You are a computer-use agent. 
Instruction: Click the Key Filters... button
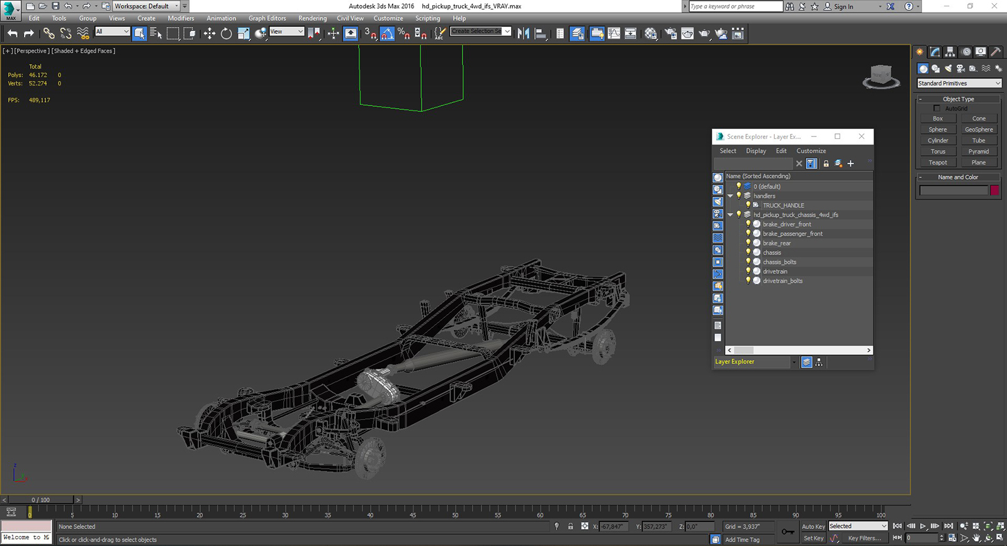[x=864, y=538]
